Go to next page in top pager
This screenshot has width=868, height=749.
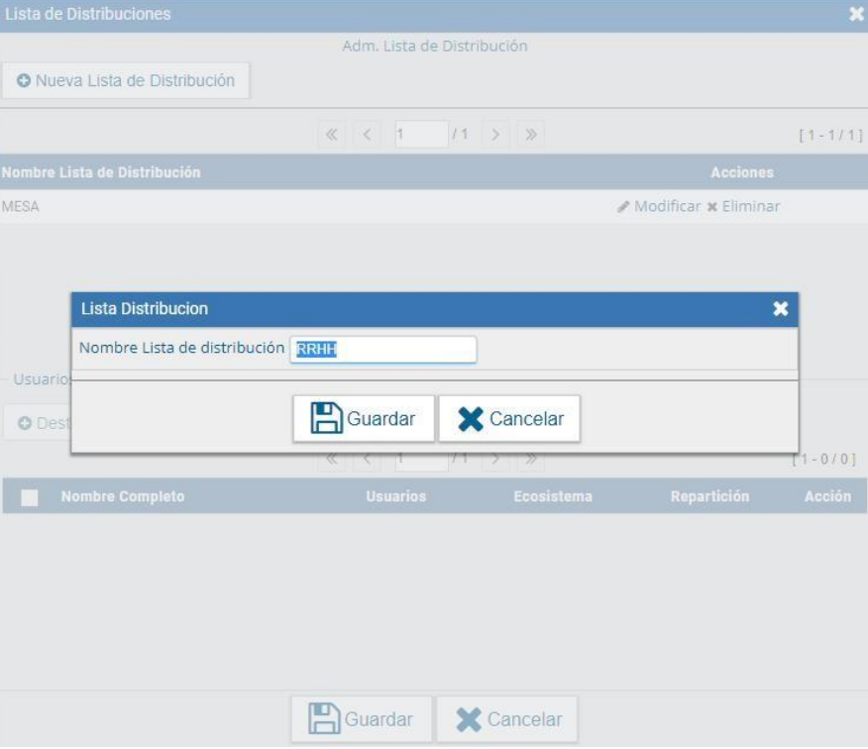point(496,135)
